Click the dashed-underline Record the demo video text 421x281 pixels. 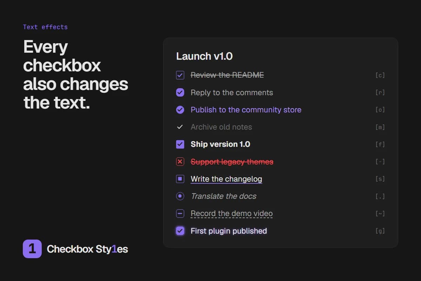pos(232,214)
